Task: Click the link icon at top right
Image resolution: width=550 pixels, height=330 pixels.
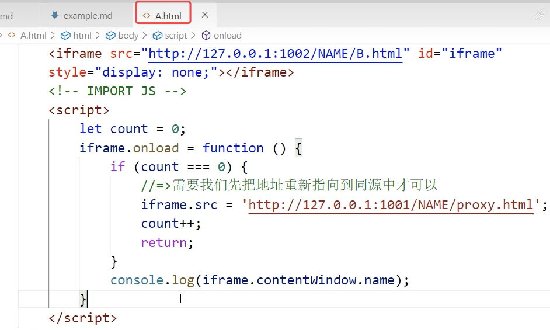Action: point(541,15)
